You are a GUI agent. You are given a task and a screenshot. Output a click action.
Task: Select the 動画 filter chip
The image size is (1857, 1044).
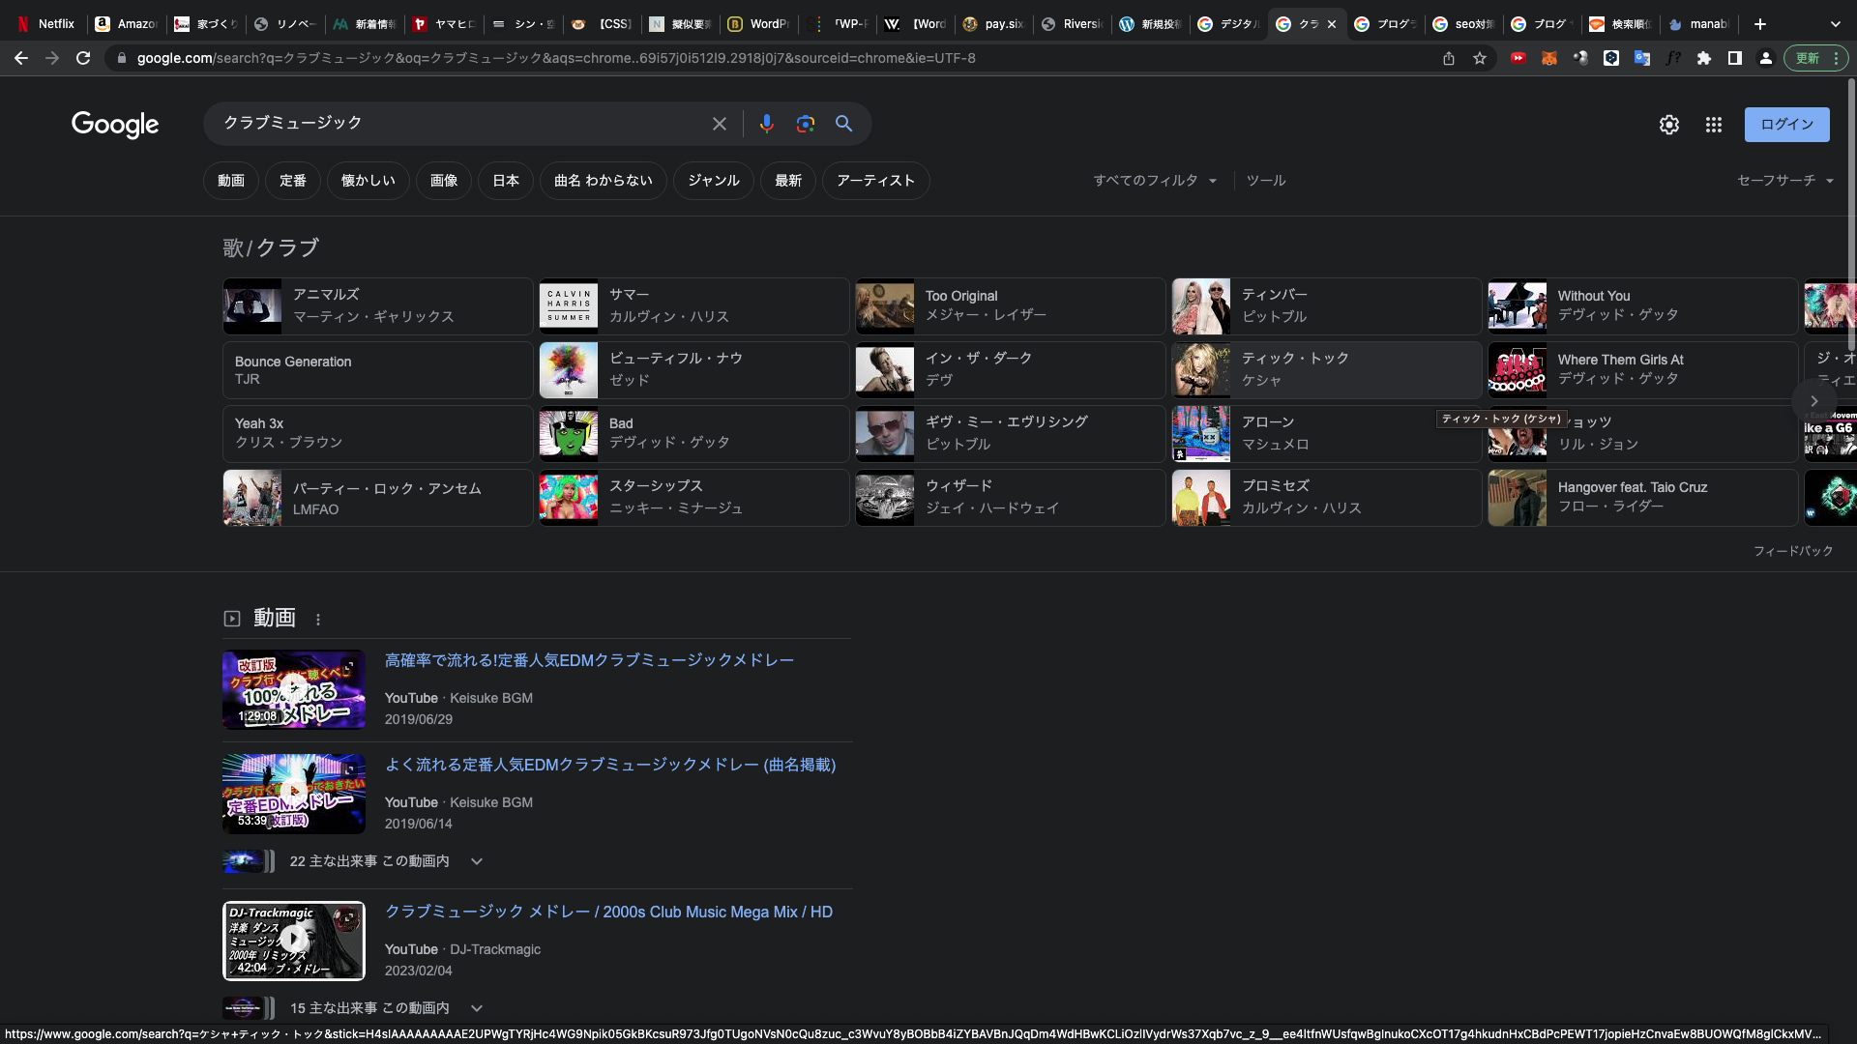231,181
